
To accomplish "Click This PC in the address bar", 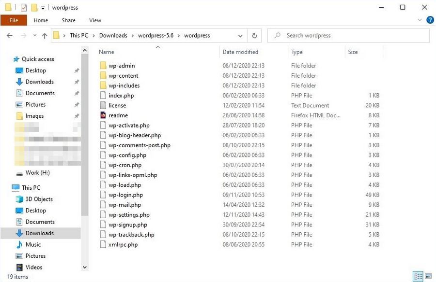I will [78, 36].
